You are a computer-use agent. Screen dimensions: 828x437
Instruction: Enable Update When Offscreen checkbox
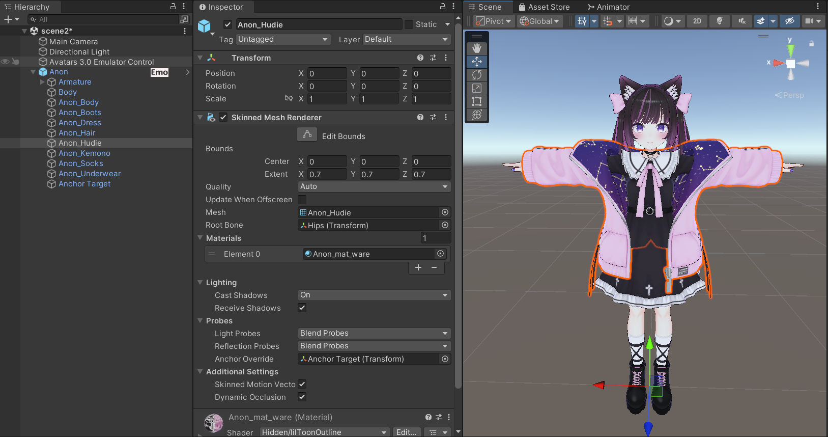pyautogui.click(x=302, y=200)
